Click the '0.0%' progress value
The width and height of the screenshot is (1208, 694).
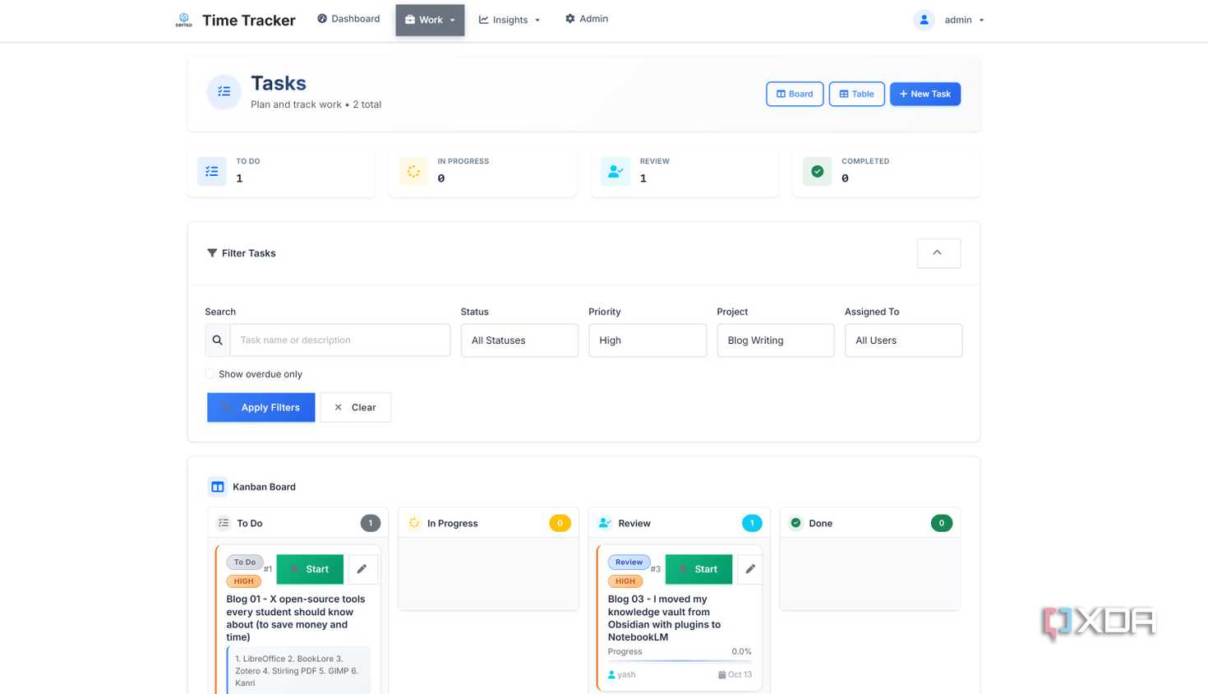click(x=741, y=651)
